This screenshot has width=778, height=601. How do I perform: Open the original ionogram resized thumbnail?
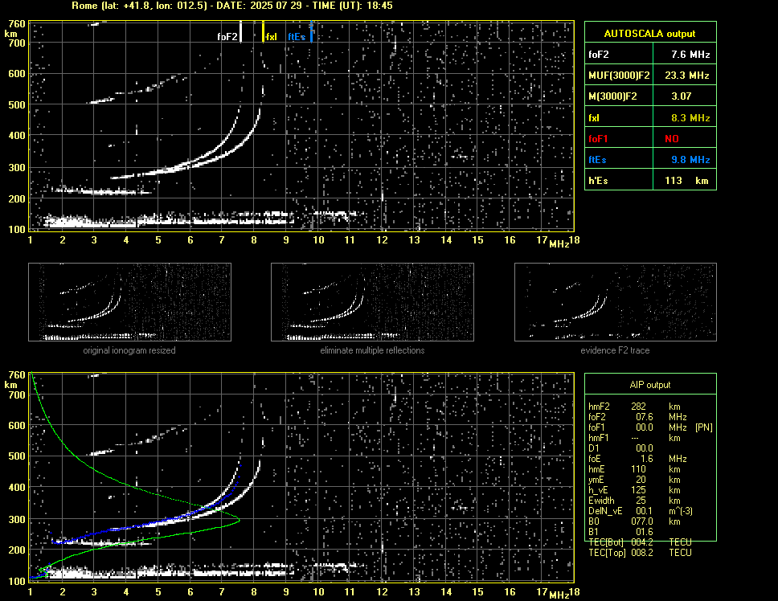(x=129, y=302)
